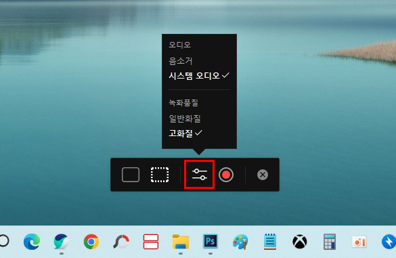The width and height of the screenshot is (396, 258).
Task: Launch Xbox app from taskbar
Action: [299, 242]
